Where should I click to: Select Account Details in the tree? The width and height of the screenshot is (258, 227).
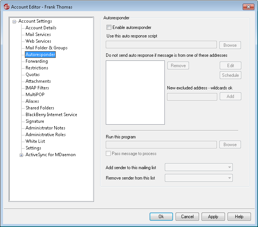tap(41, 28)
